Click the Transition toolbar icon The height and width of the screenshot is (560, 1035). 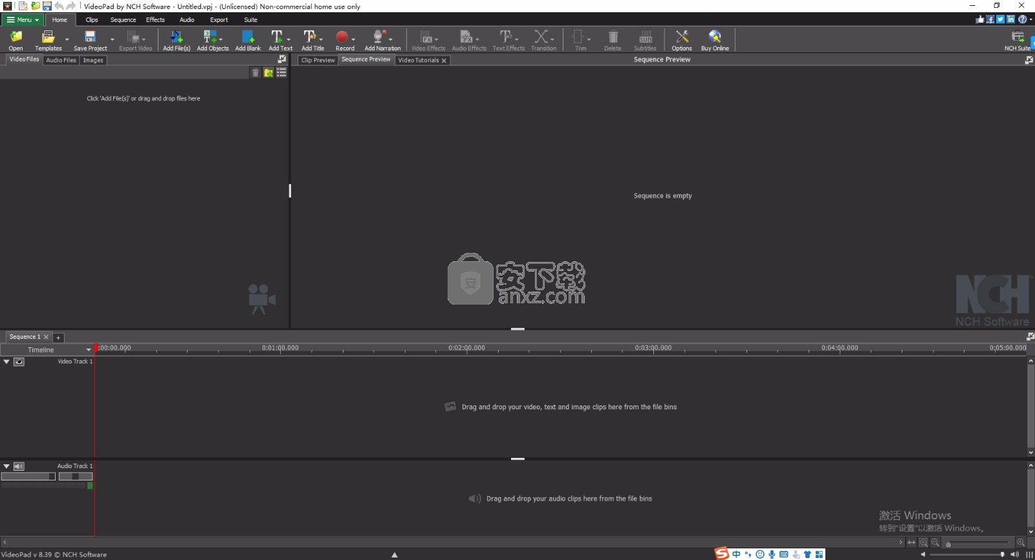click(543, 40)
